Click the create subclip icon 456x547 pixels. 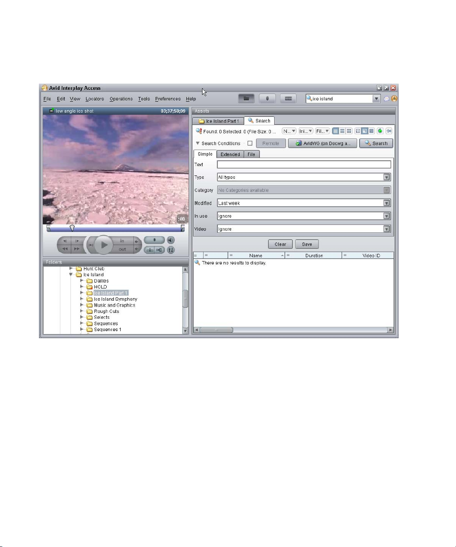tap(150, 250)
